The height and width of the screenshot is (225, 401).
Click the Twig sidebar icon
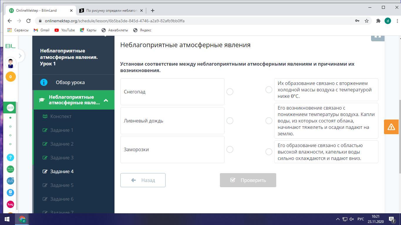[10, 204]
